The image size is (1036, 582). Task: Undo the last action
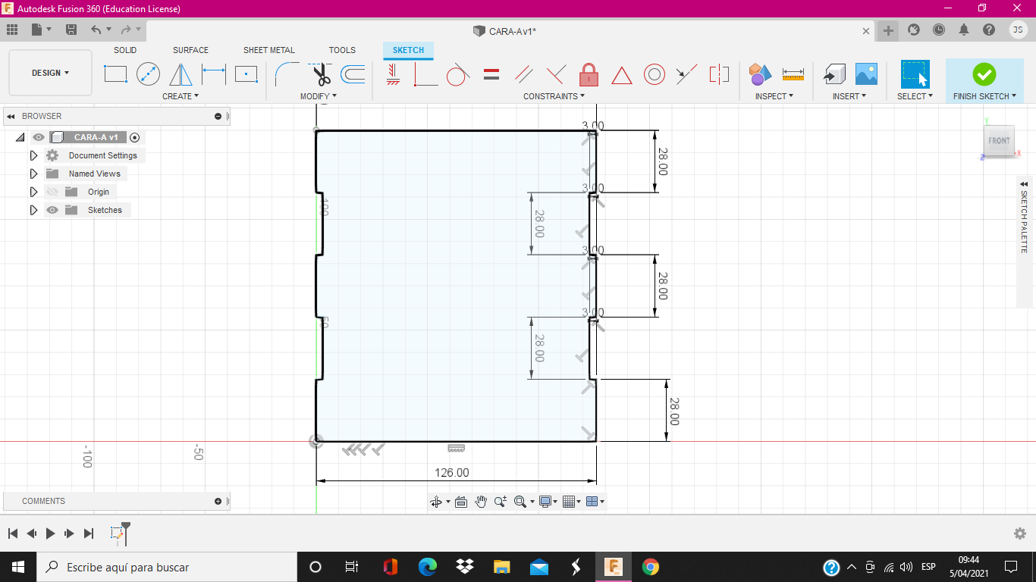(x=96, y=30)
